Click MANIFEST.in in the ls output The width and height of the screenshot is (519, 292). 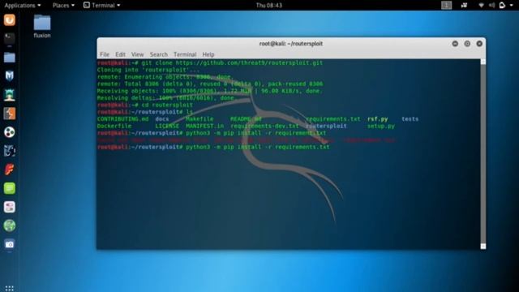click(x=204, y=127)
